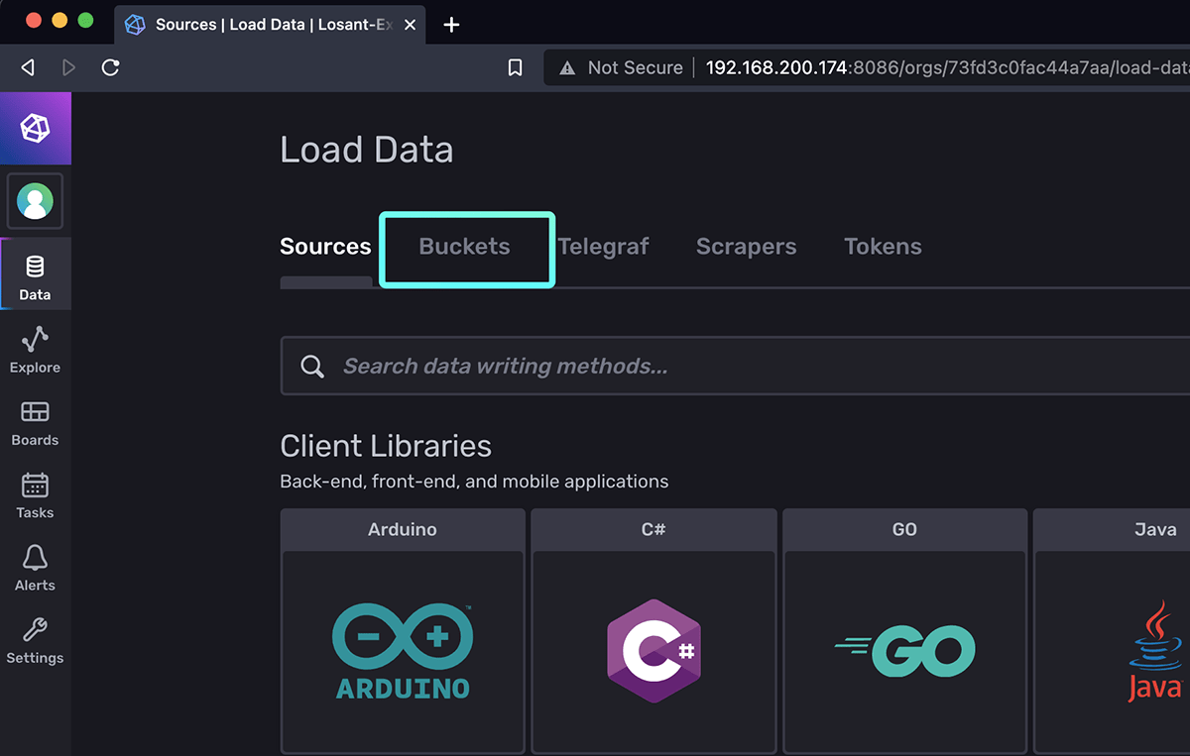Switch to the Scrapers tab
1190x756 pixels.
coord(746,247)
